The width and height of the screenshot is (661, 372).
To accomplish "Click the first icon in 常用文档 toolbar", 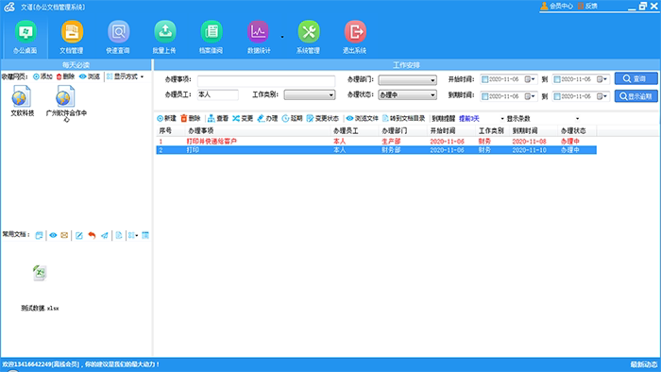I will click(x=40, y=235).
